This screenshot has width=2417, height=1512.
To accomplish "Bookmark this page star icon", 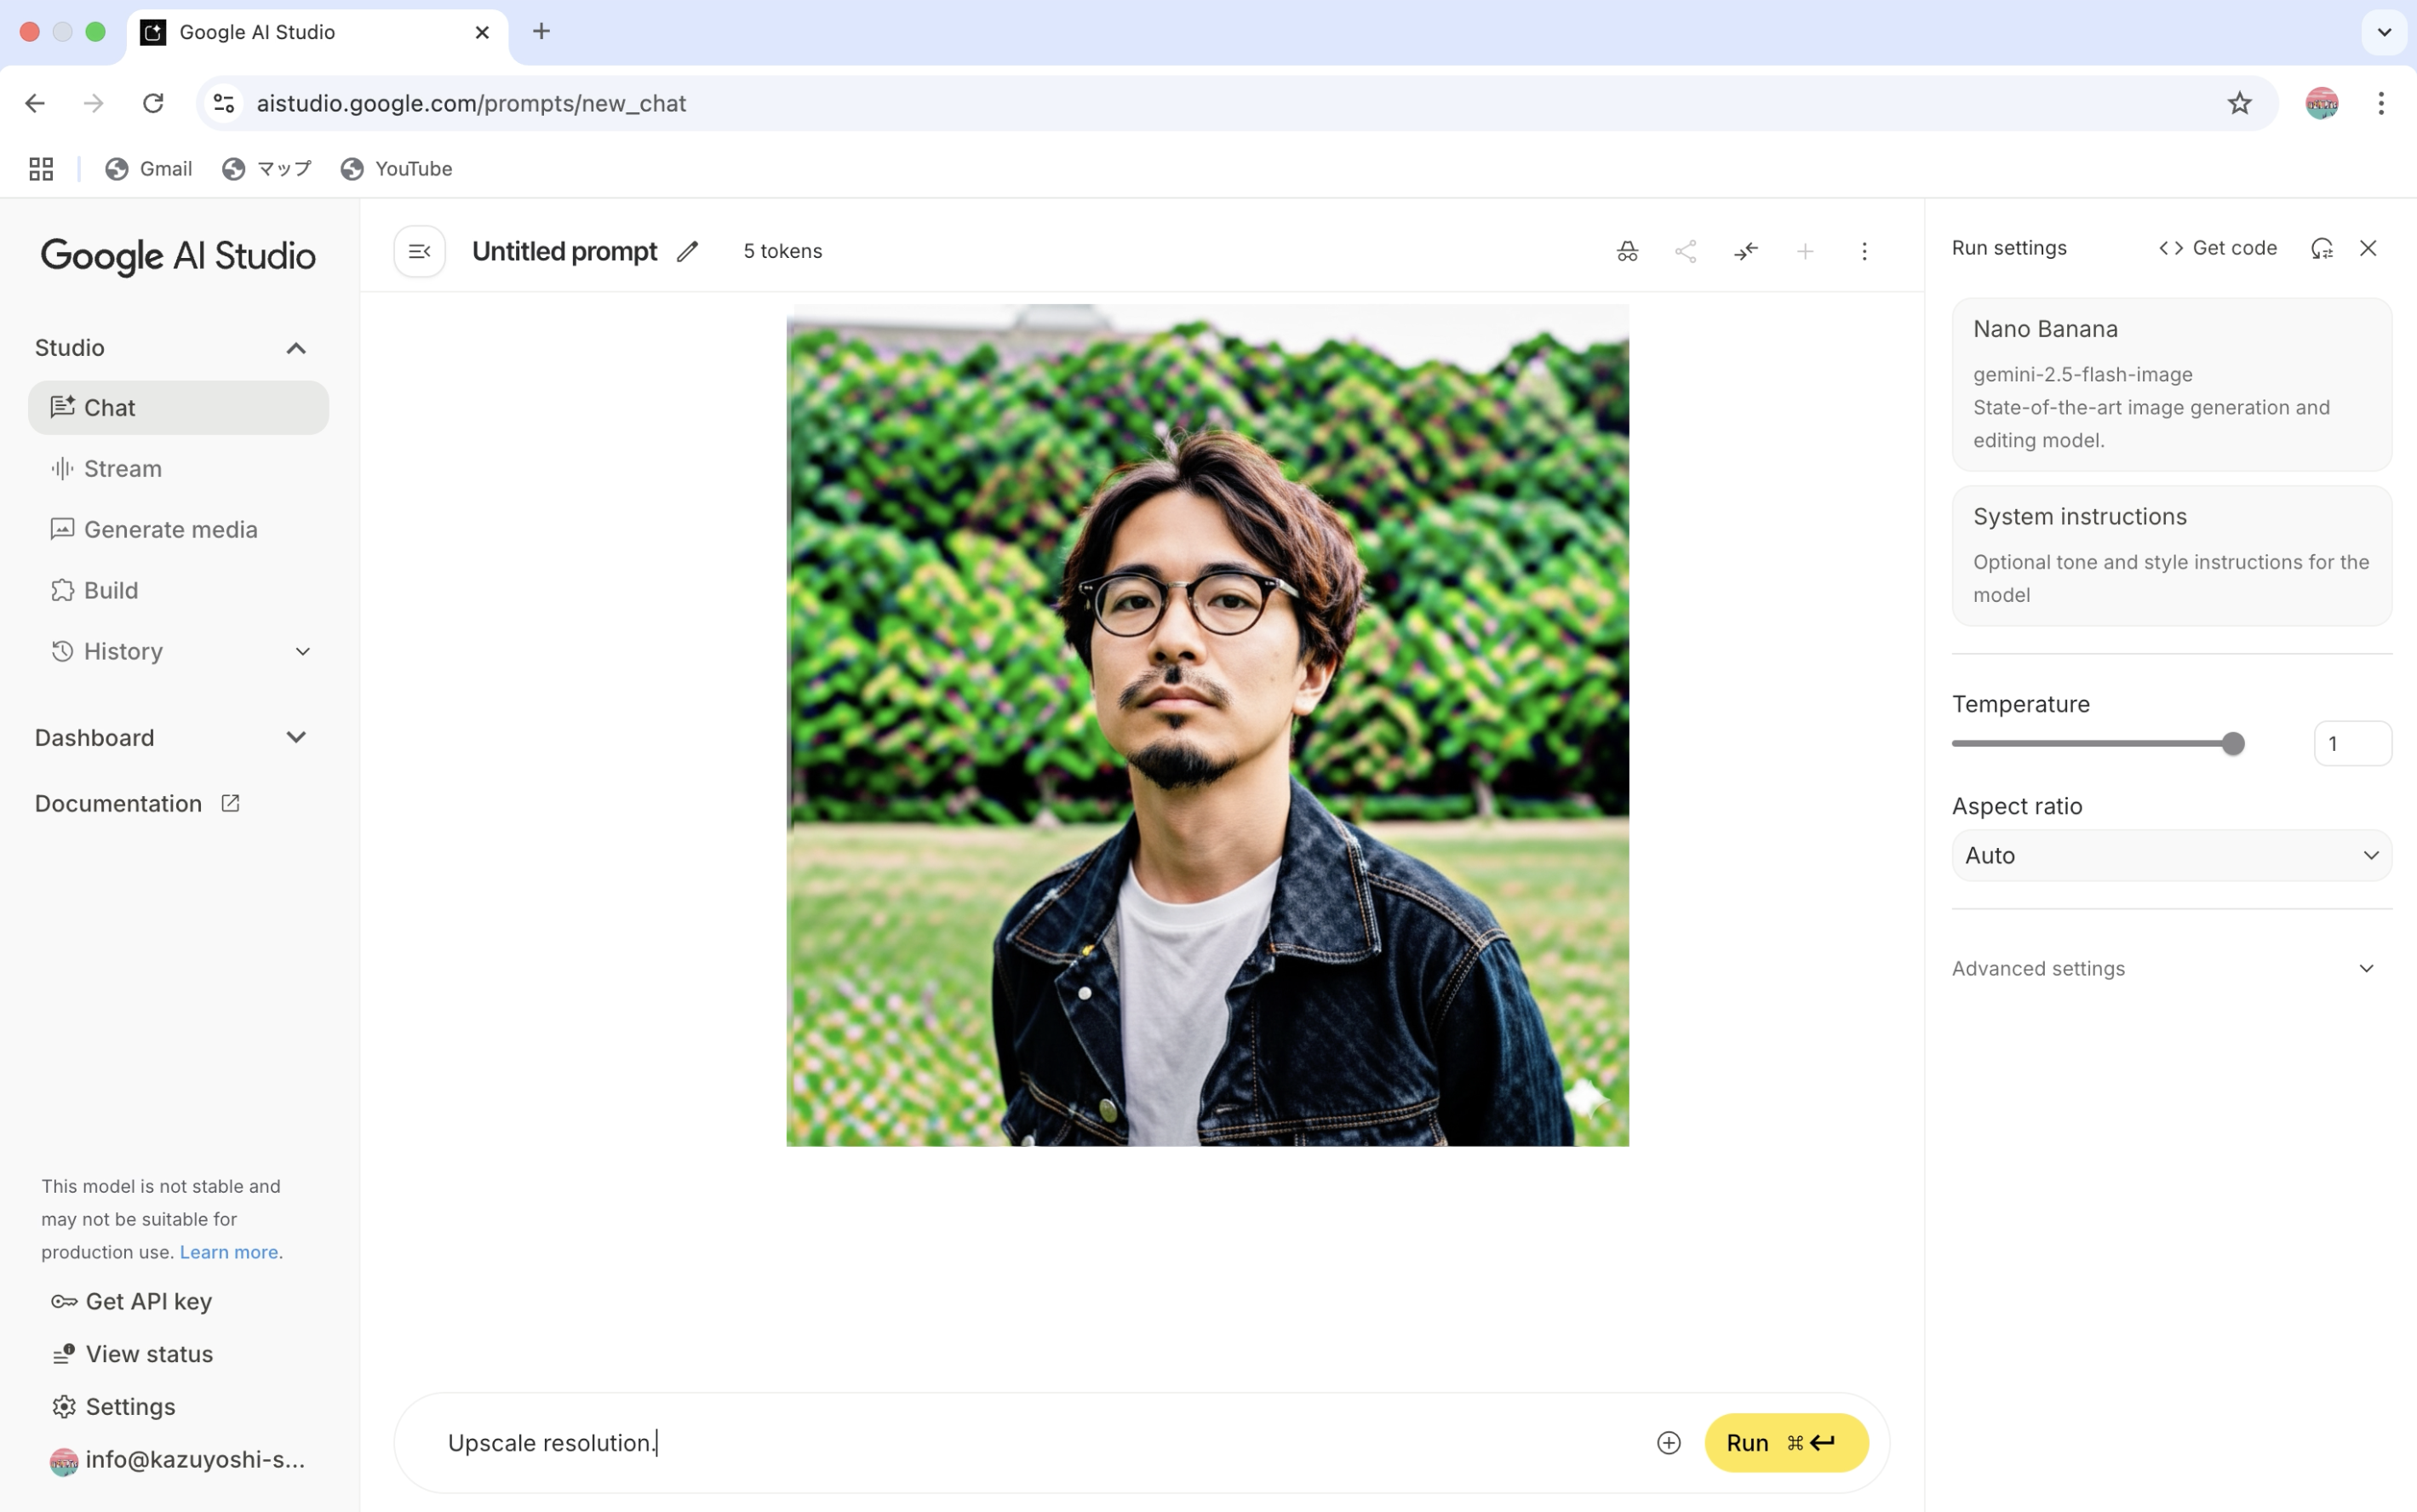I will pos(2239,103).
